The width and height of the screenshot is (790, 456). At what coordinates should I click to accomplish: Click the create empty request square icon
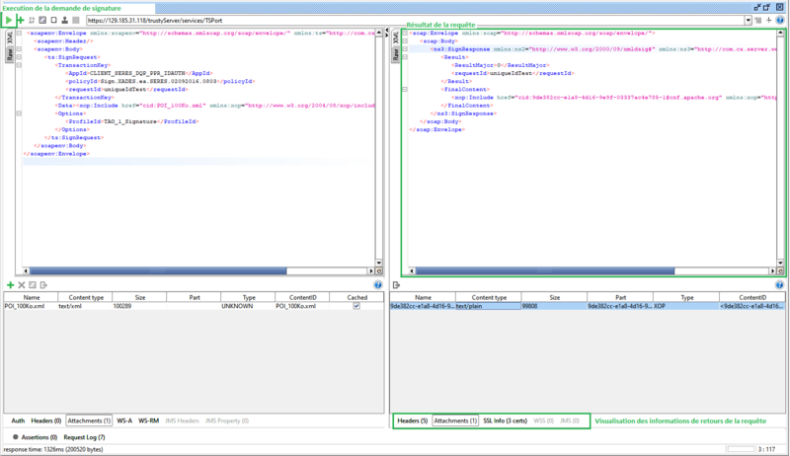(x=53, y=20)
